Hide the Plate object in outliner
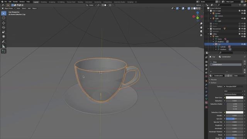The height and width of the screenshot is (139, 247). point(242,37)
